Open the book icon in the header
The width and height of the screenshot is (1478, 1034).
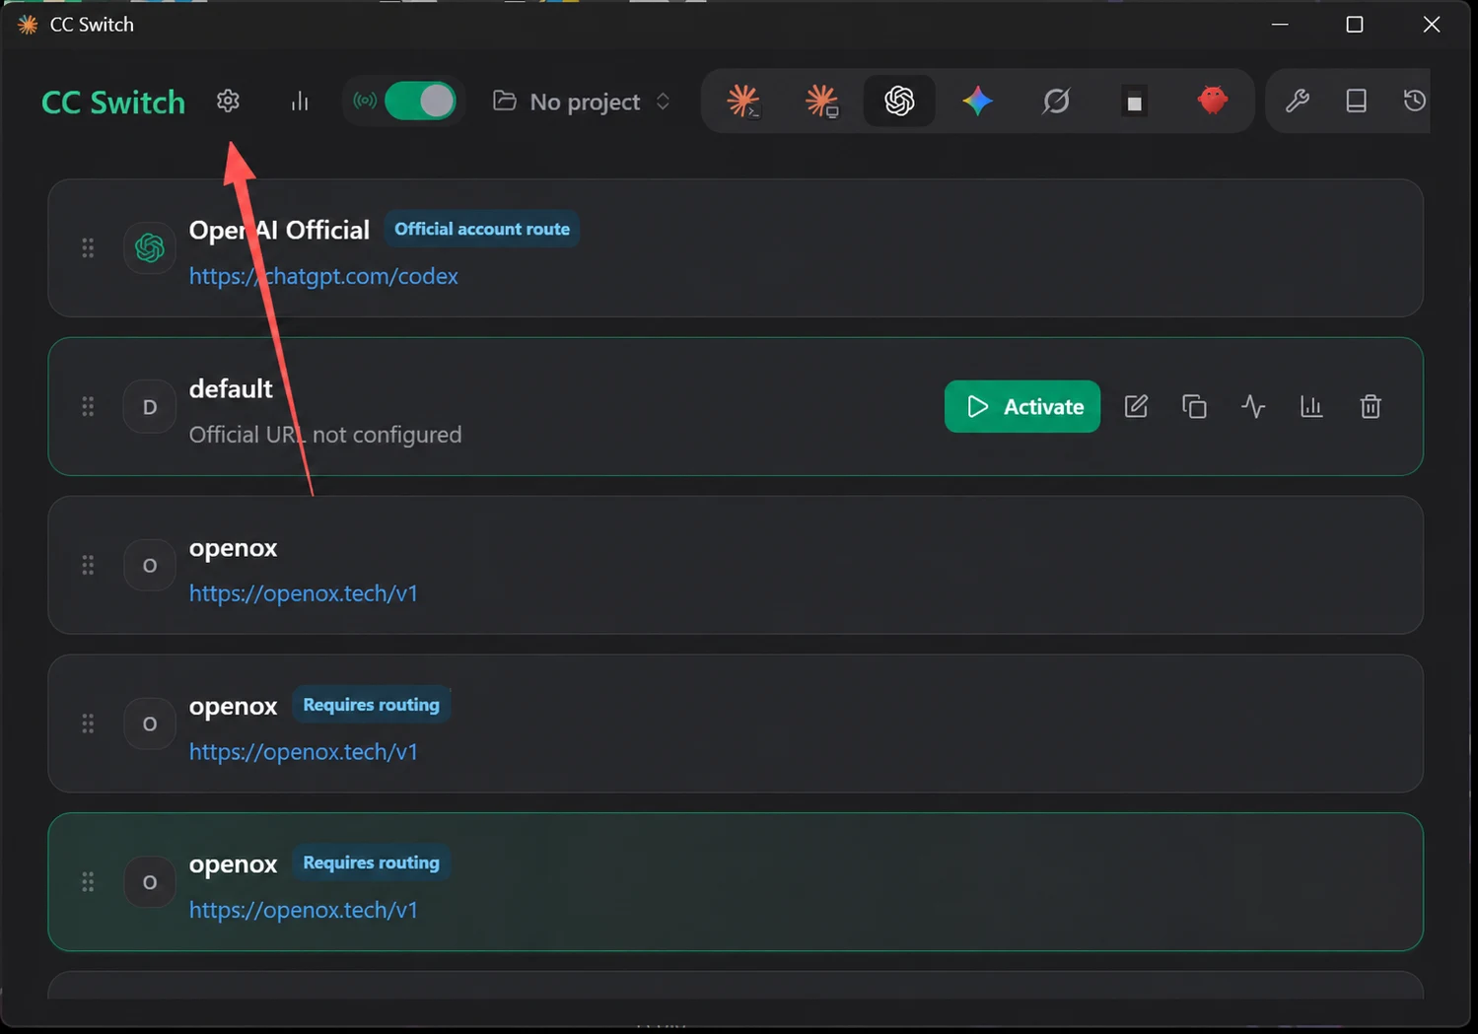[1357, 101]
